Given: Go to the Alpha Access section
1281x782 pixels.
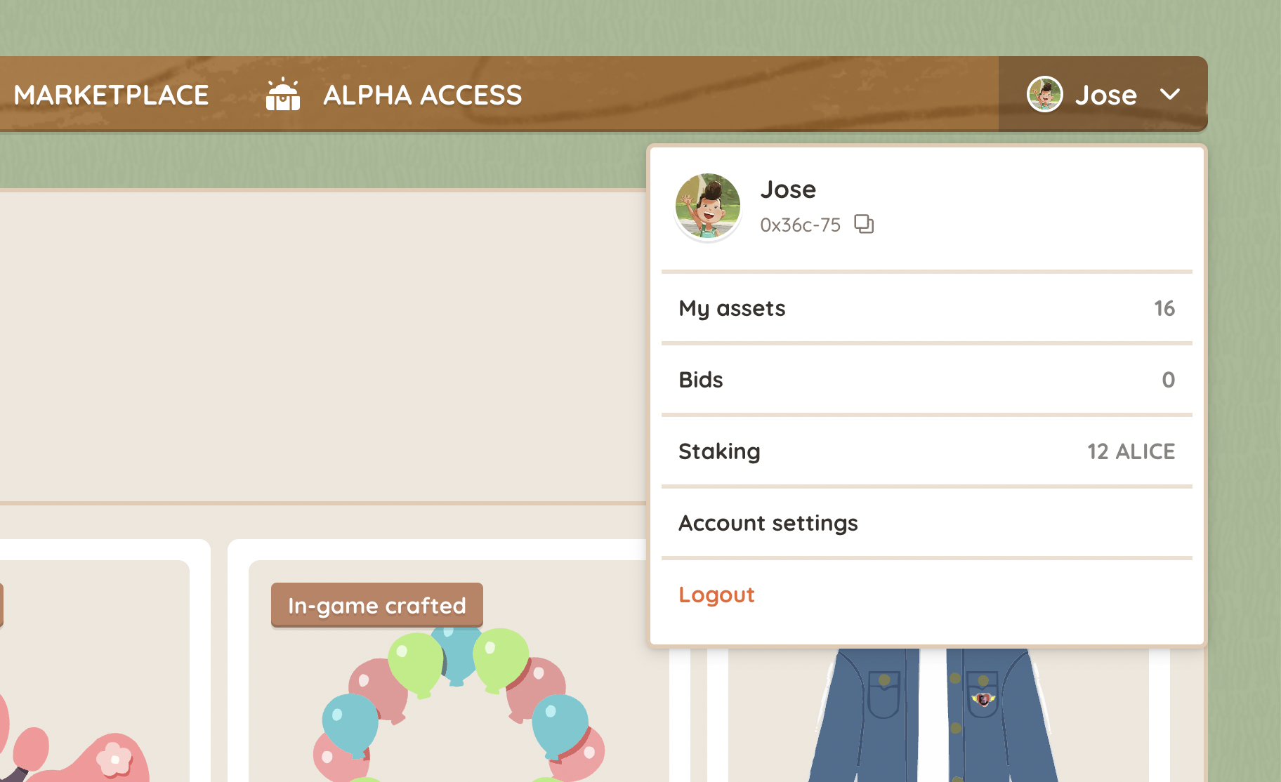Looking at the screenshot, I should (x=422, y=95).
